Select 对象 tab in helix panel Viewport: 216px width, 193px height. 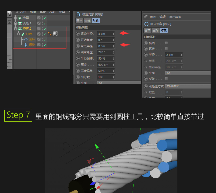[96, 21]
